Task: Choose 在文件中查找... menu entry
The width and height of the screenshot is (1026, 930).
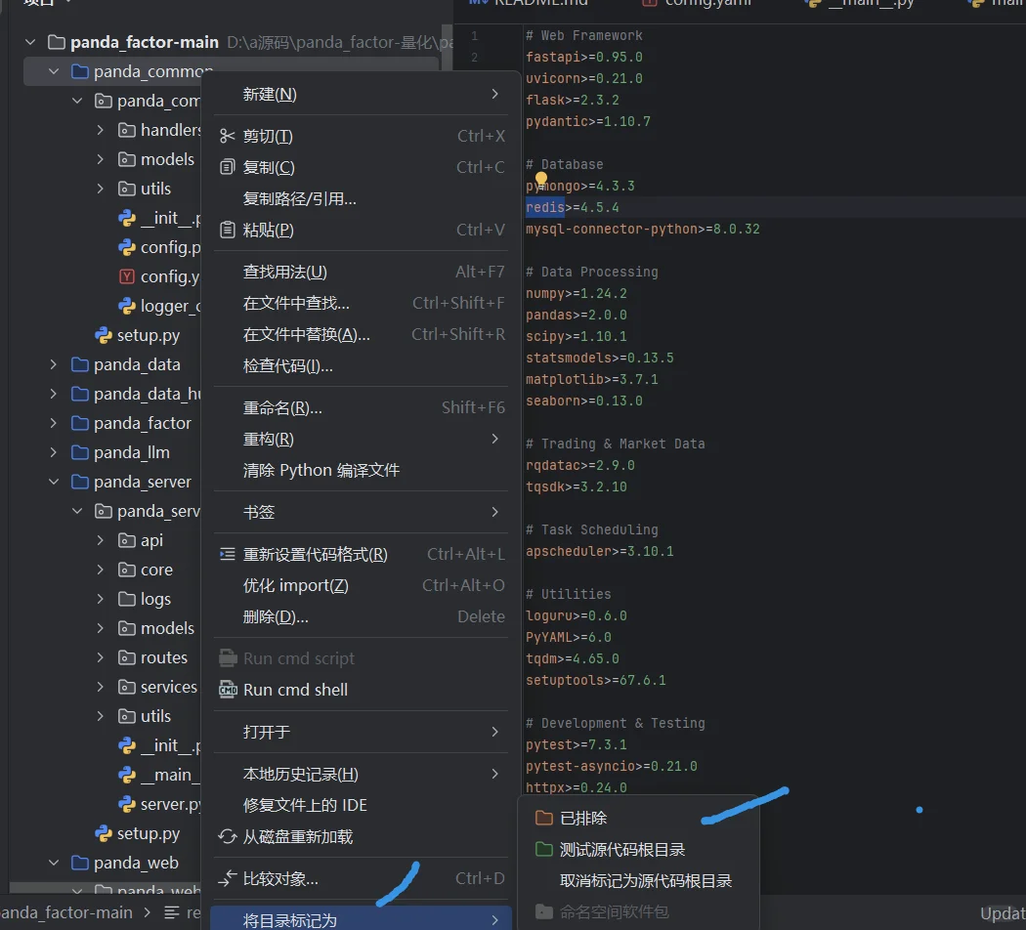Action: (x=361, y=304)
